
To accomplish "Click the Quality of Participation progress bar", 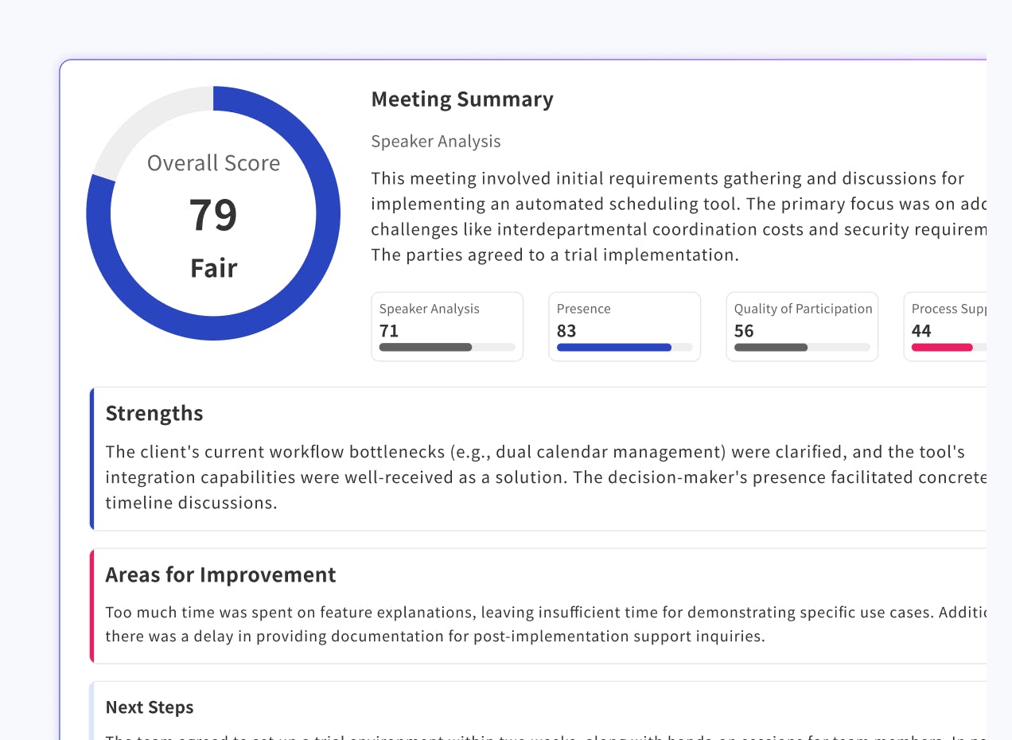I will pos(802,347).
